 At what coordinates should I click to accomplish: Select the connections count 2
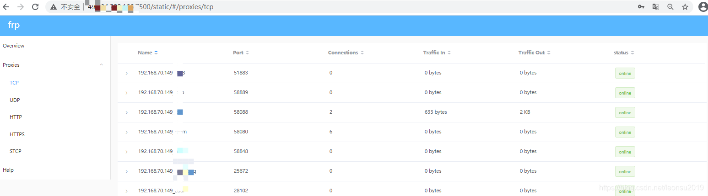[331, 112]
